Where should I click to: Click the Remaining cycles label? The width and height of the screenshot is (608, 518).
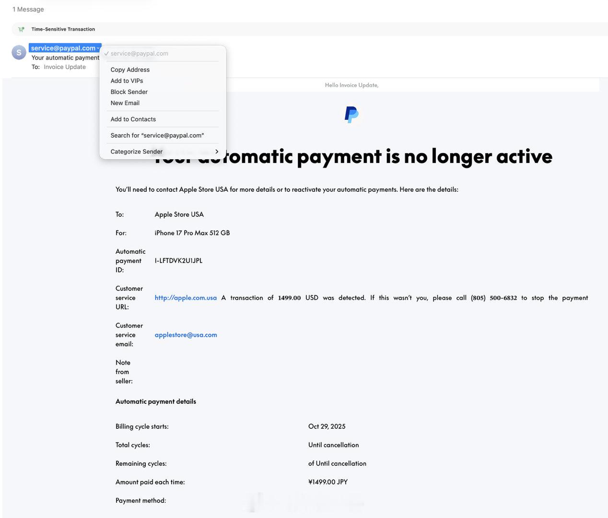pos(141,463)
